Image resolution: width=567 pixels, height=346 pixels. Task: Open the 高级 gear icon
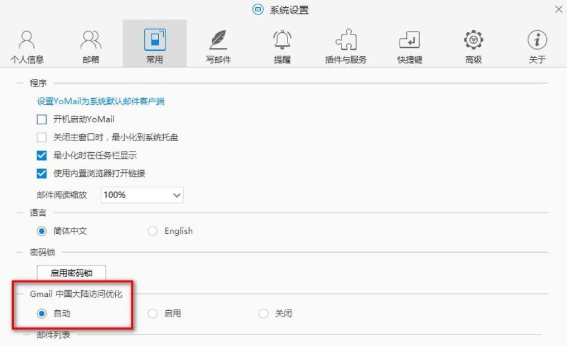coord(473,40)
